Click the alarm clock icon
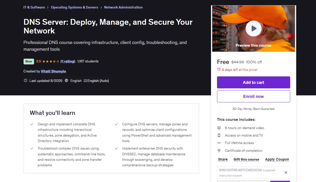Screen dimensions: 316x182 tap(219, 69)
